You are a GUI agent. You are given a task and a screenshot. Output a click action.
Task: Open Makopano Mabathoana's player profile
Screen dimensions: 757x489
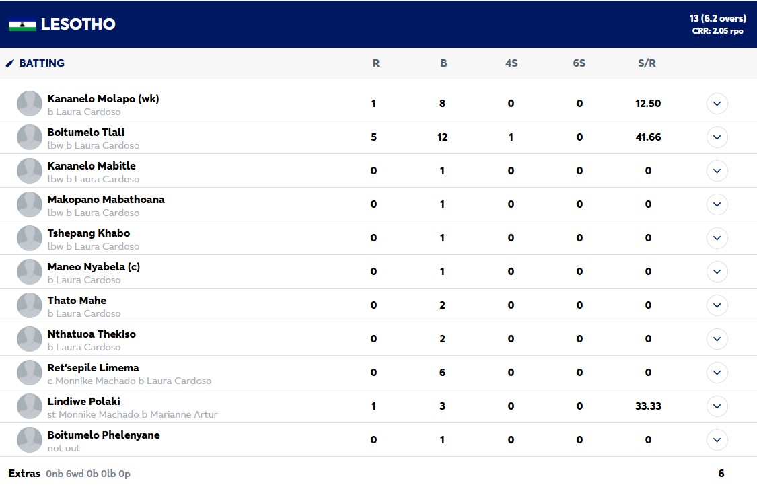106,200
